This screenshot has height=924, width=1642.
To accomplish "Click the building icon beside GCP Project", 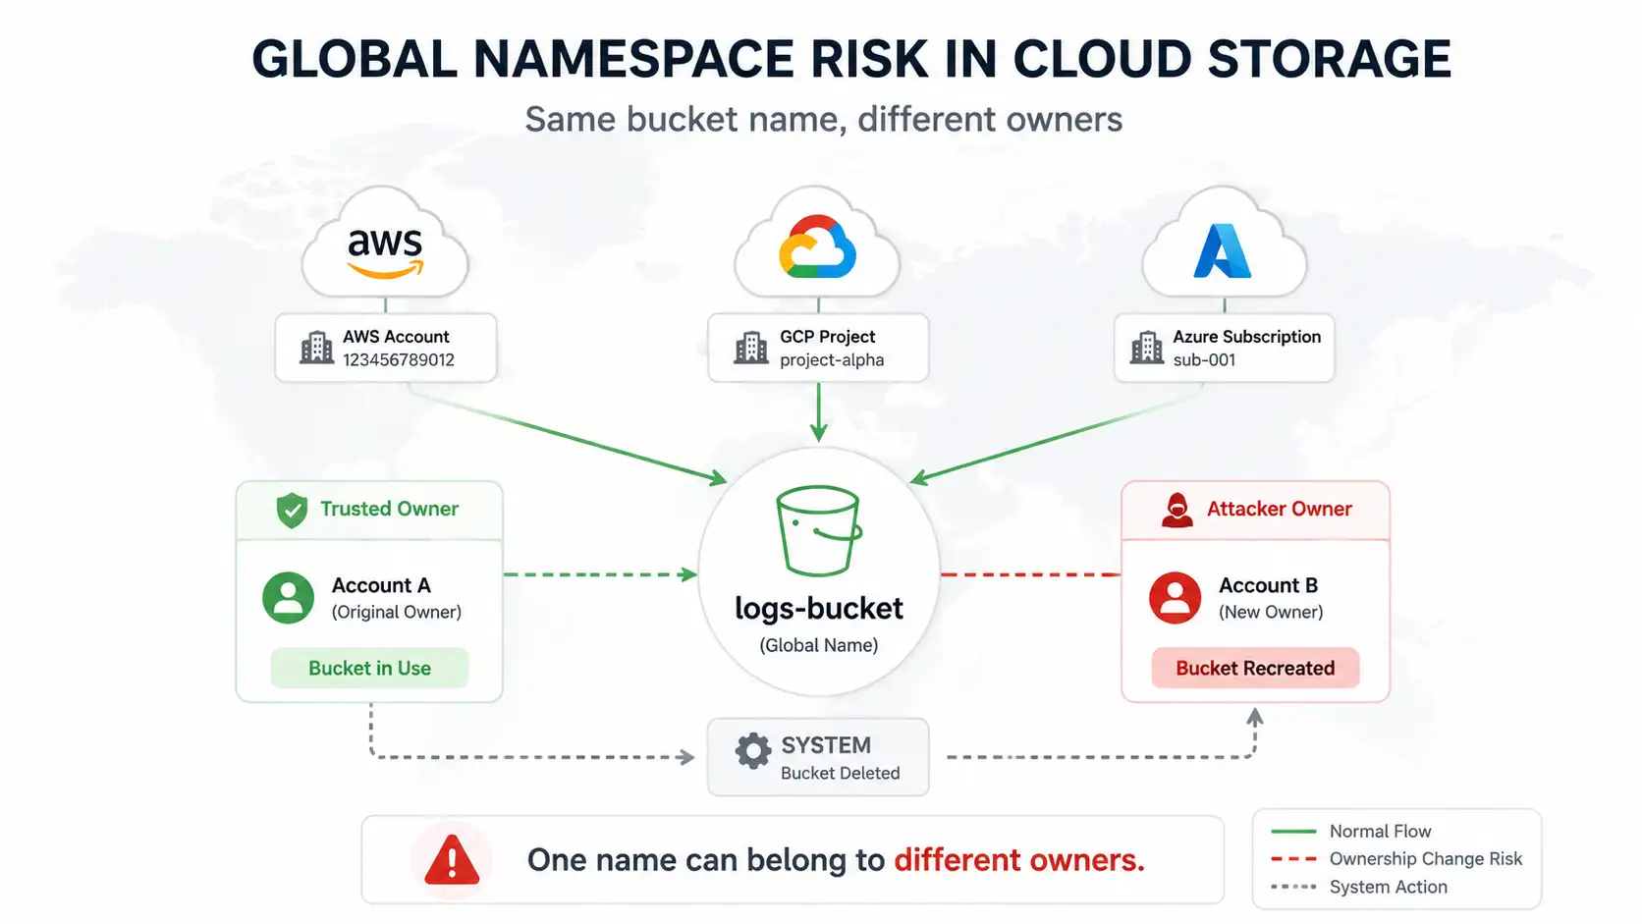I will click(x=751, y=348).
